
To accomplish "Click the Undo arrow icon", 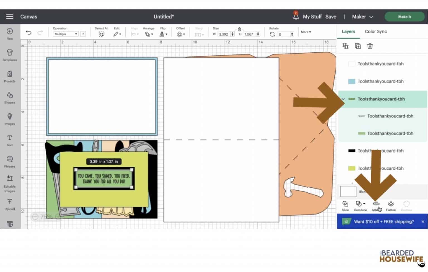I will (28, 32).
